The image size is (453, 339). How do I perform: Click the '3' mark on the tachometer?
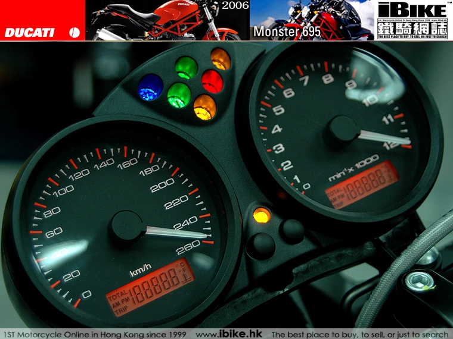point(279,148)
